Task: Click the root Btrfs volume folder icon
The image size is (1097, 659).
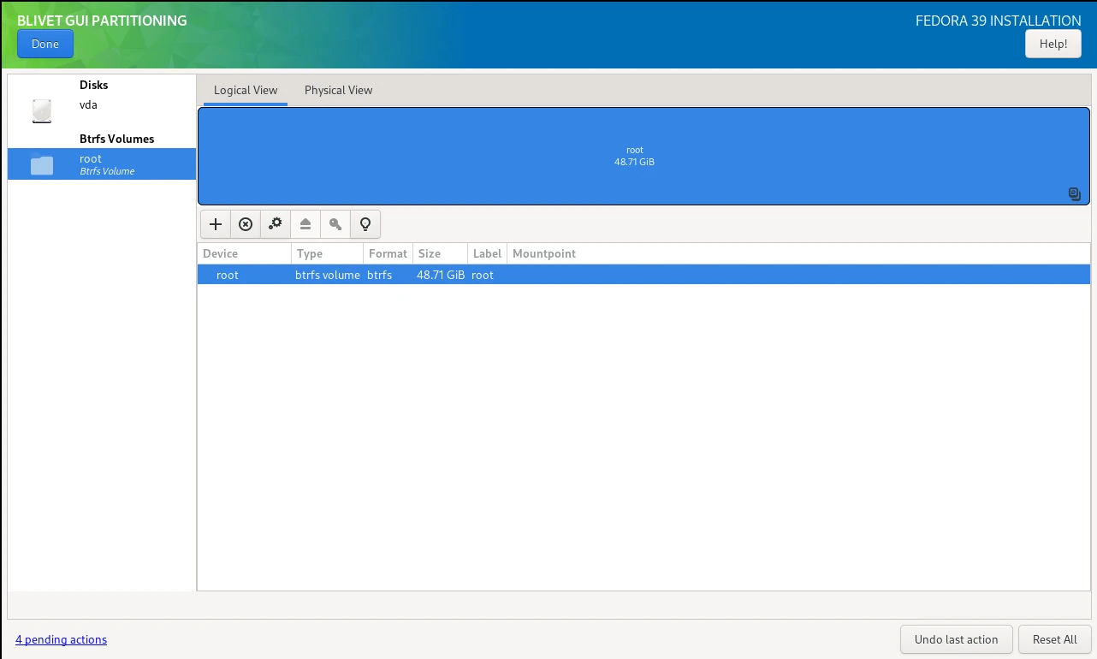Action: point(42,164)
